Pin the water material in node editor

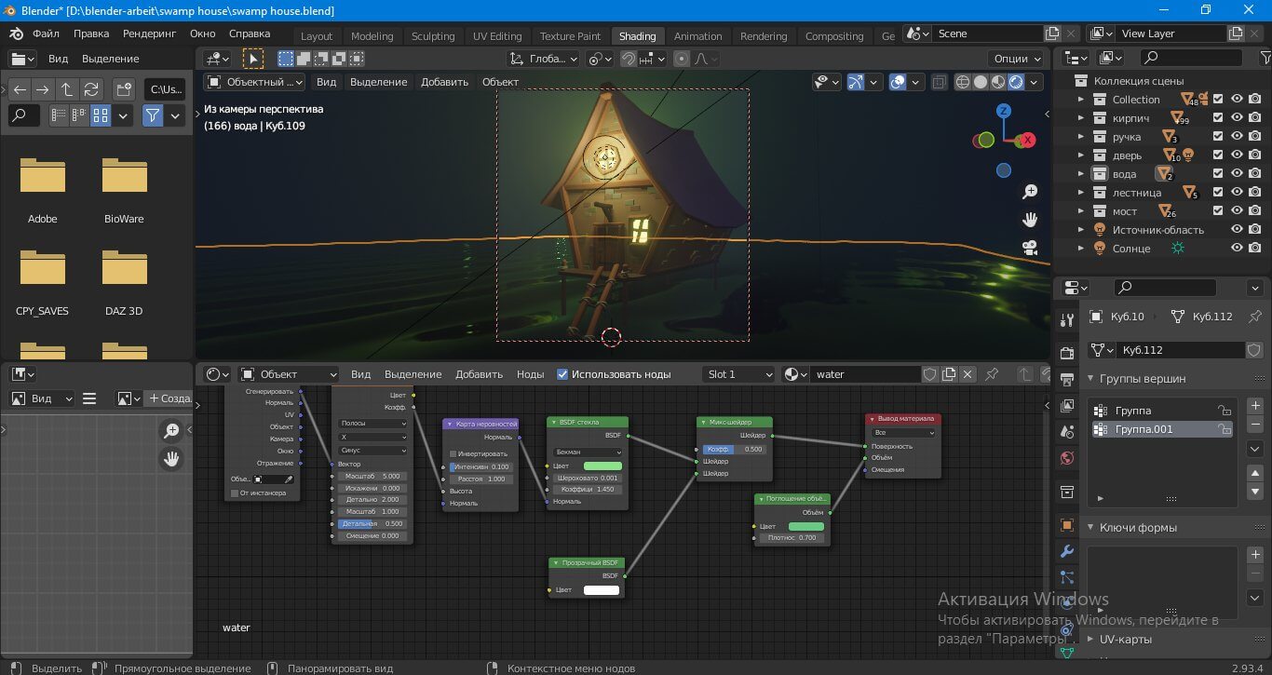click(x=992, y=374)
